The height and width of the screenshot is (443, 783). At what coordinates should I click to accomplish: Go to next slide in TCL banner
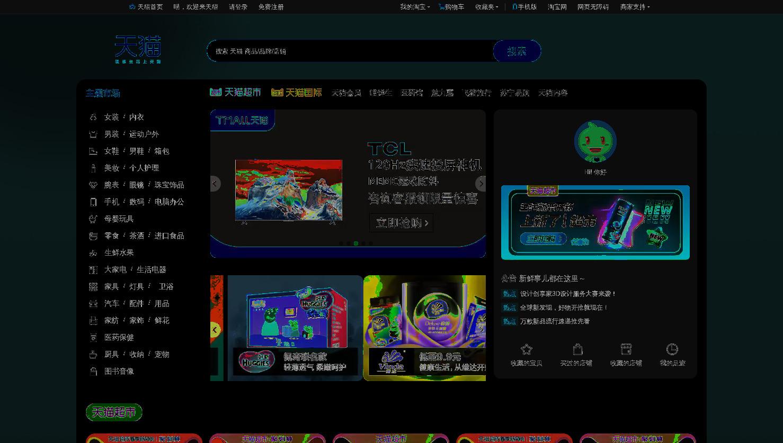(x=481, y=184)
